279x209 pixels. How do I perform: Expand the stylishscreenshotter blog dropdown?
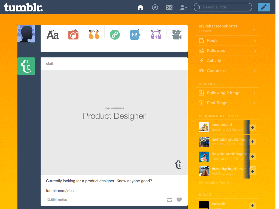[x=254, y=29]
